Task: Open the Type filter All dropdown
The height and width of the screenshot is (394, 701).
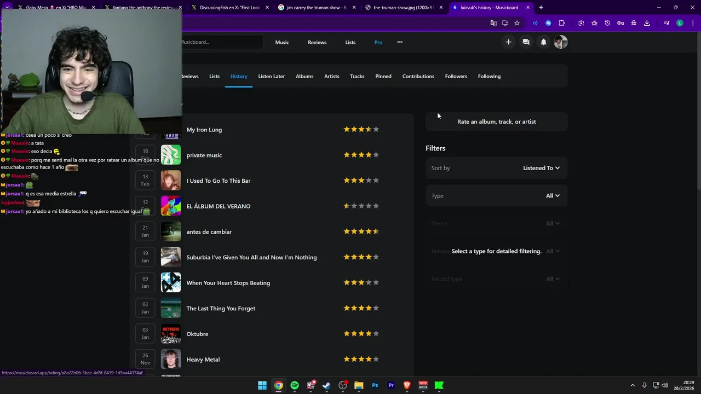Action: point(553,195)
